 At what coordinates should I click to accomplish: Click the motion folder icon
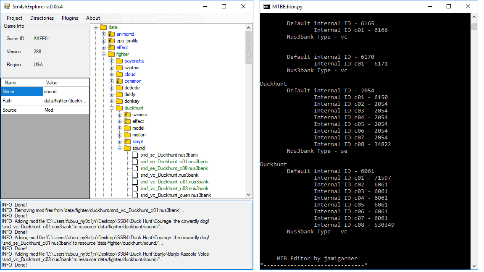click(127, 135)
